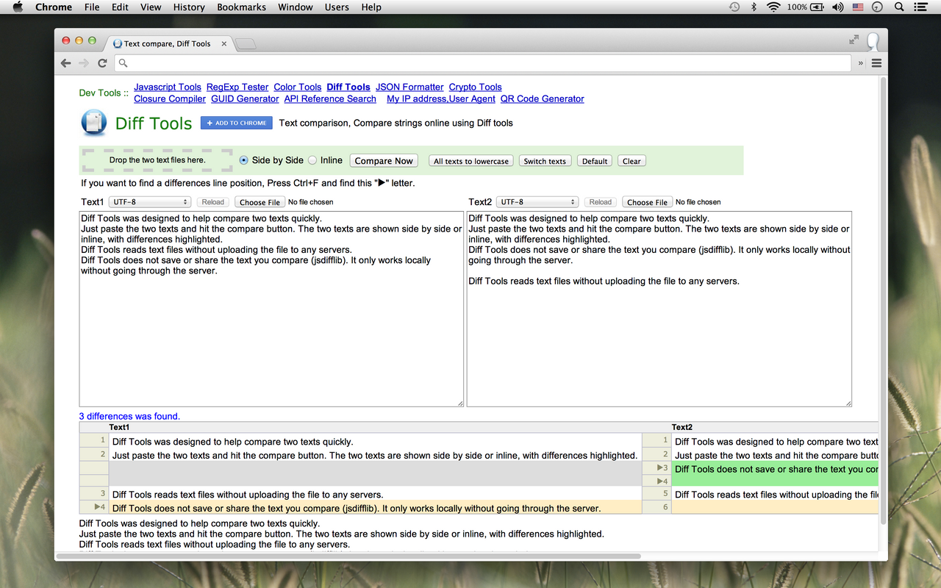Click the Default button

(595, 161)
